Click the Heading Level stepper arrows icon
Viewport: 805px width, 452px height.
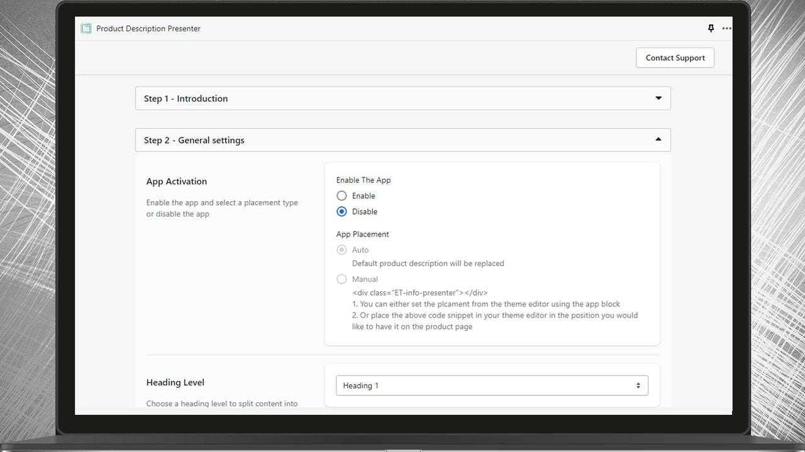coord(638,385)
